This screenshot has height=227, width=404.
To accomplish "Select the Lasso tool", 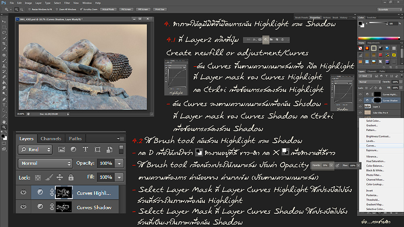I will pyautogui.click(x=4, y=32).
